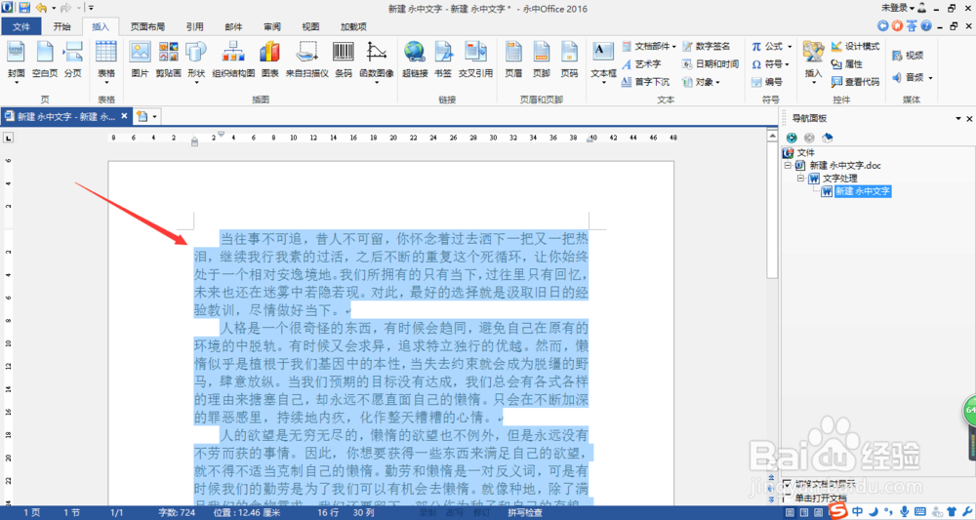Apply 首字下沉 drop cap
Viewport: 976px width, 520px height.
point(645,82)
